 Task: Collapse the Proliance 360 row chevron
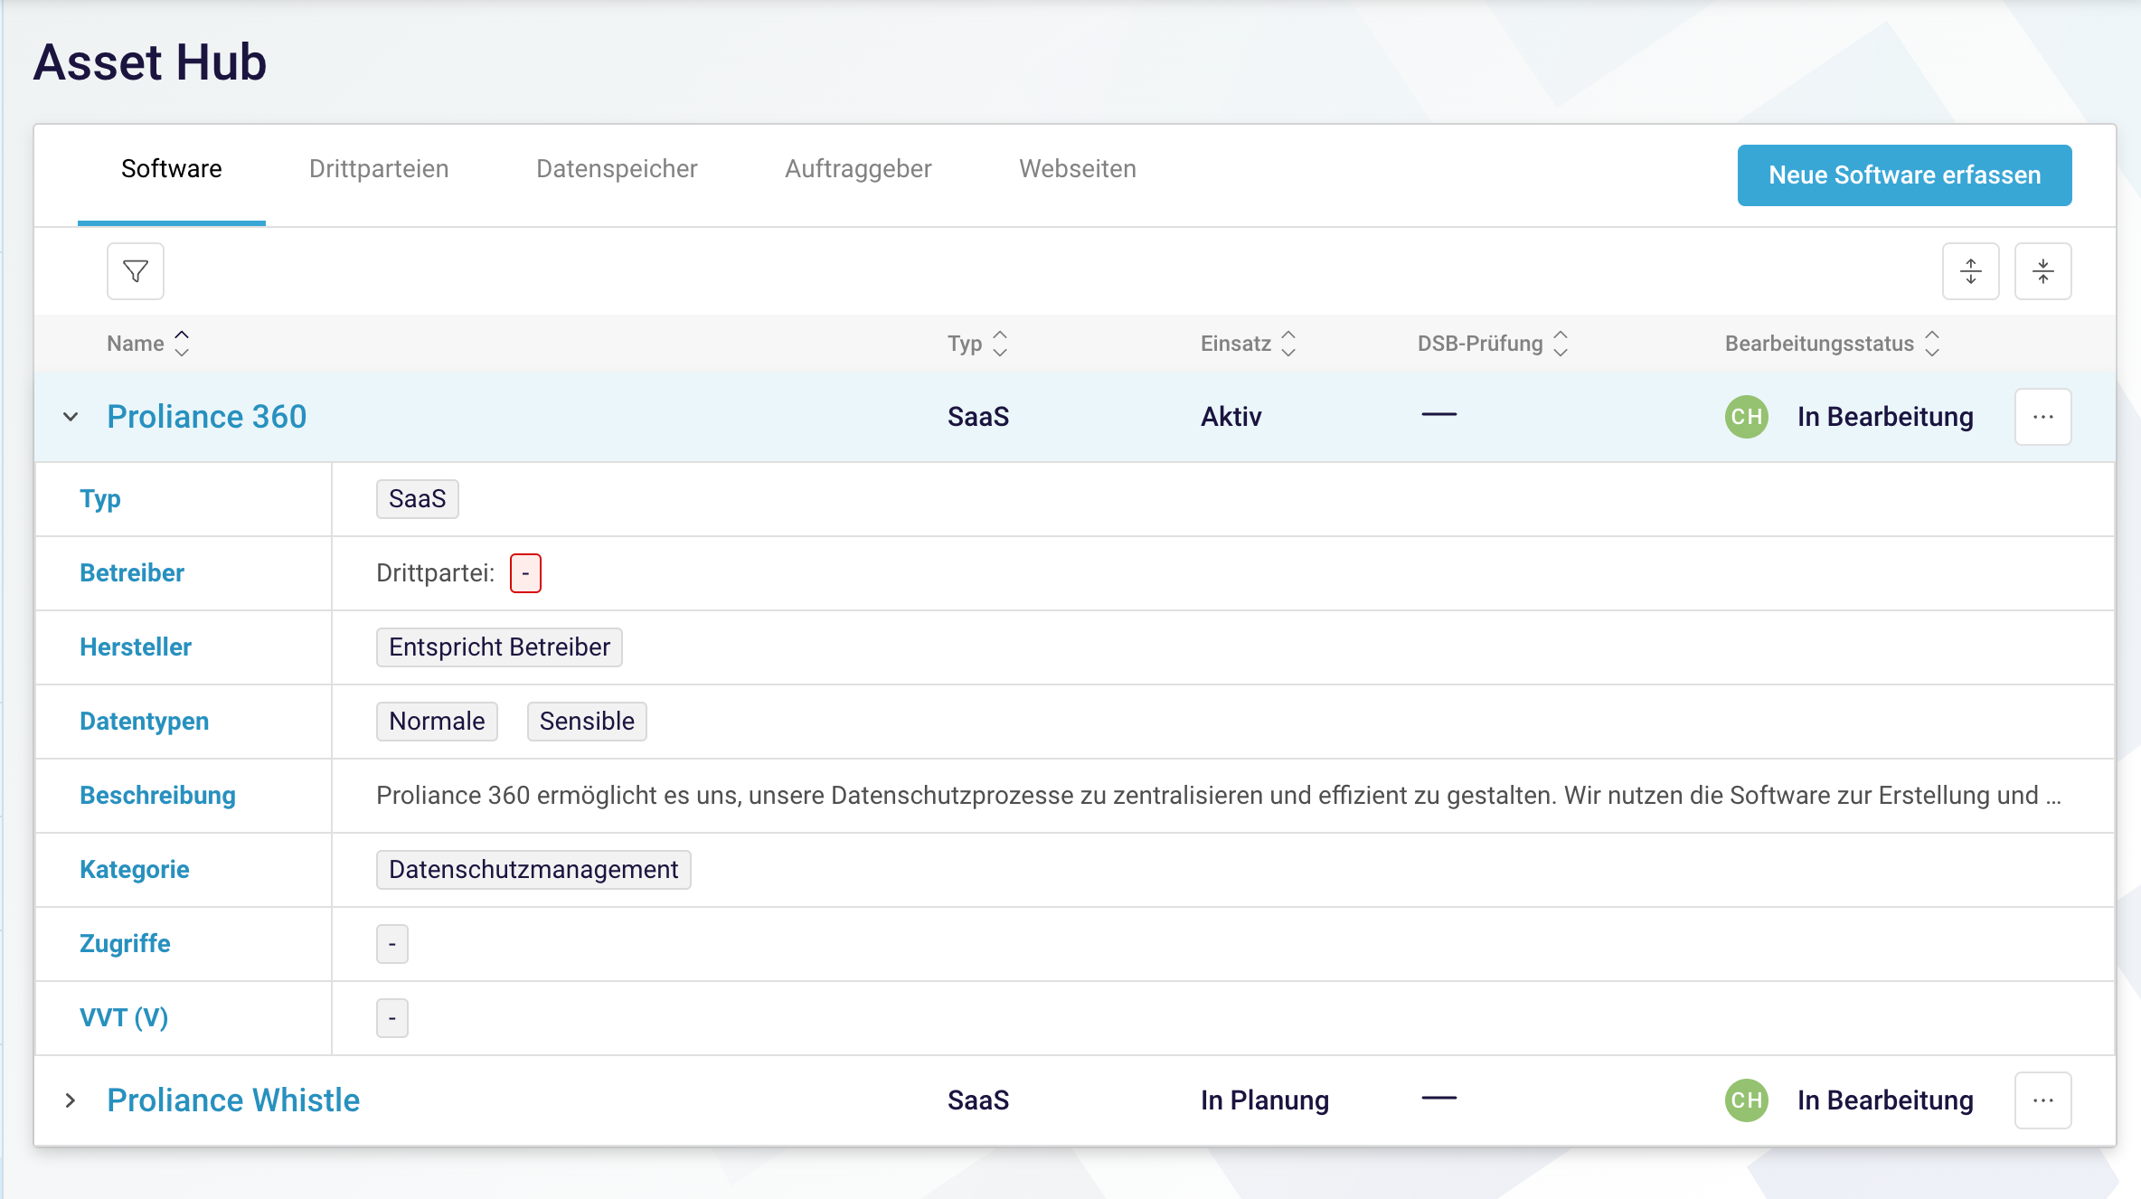[x=71, y=417]
